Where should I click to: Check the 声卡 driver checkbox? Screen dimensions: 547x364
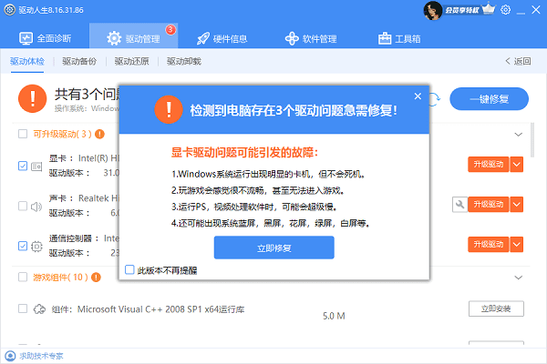23,206
